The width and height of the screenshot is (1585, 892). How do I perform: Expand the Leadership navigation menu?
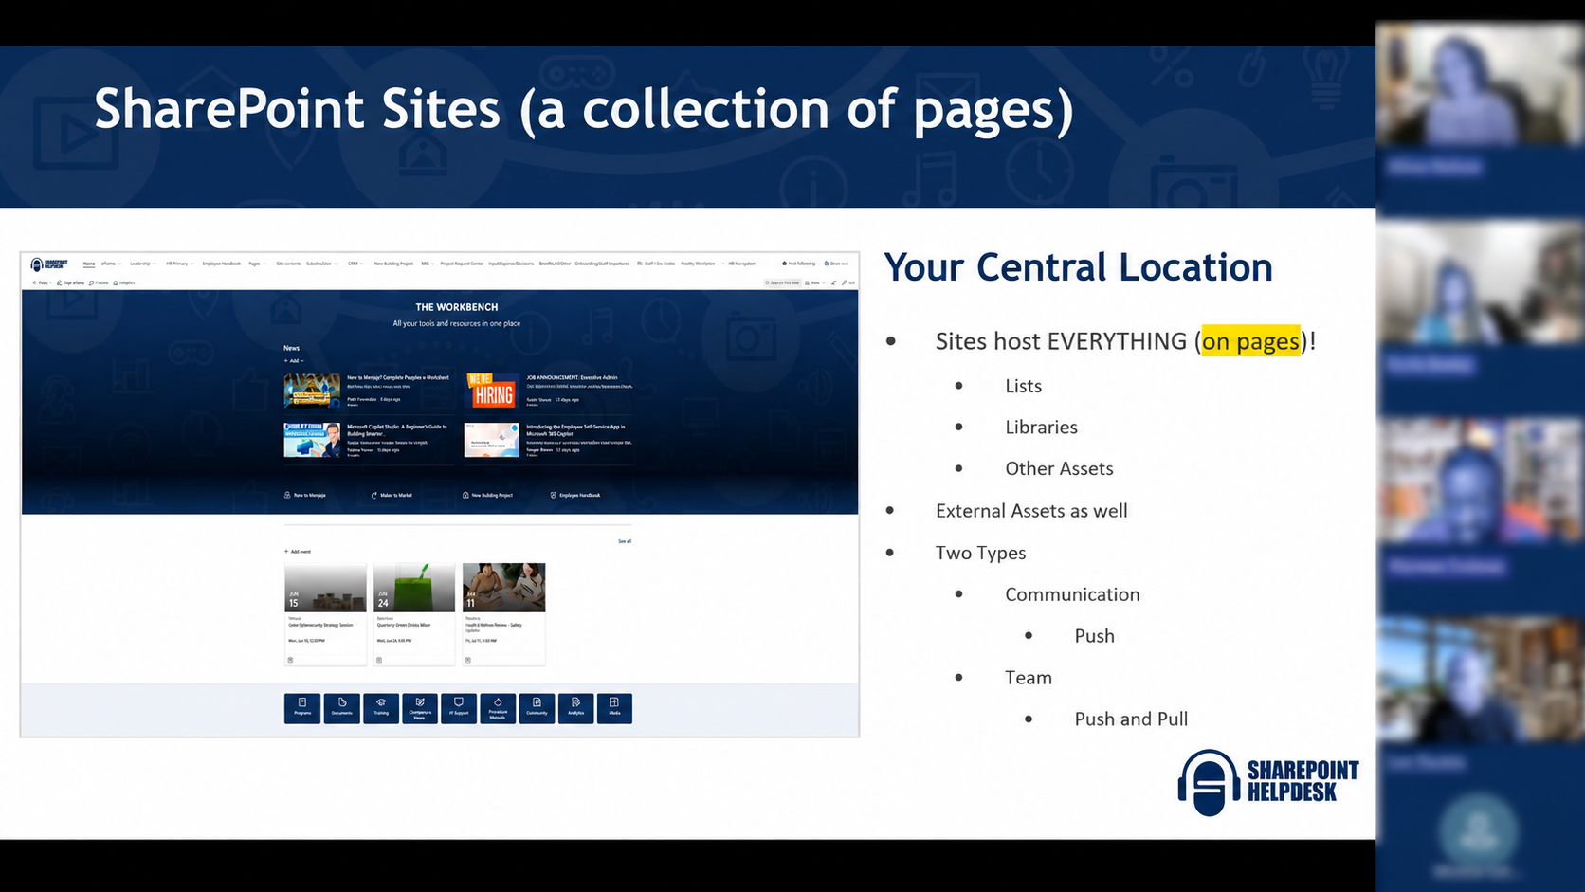point(142,264)
